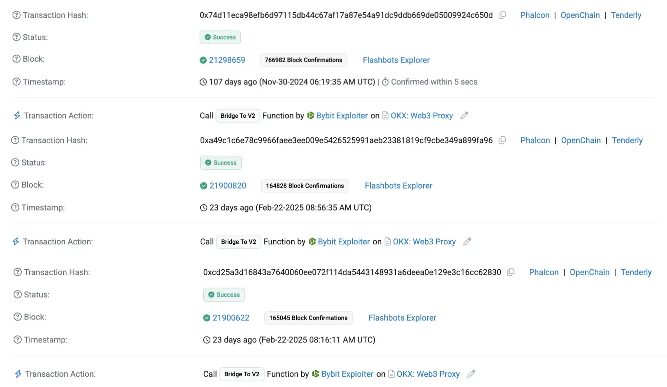Screen dimensions: 667x387
Task: Open OpenChain link for the second transaction
Action: pyautogui.click(x=581, y=140)
